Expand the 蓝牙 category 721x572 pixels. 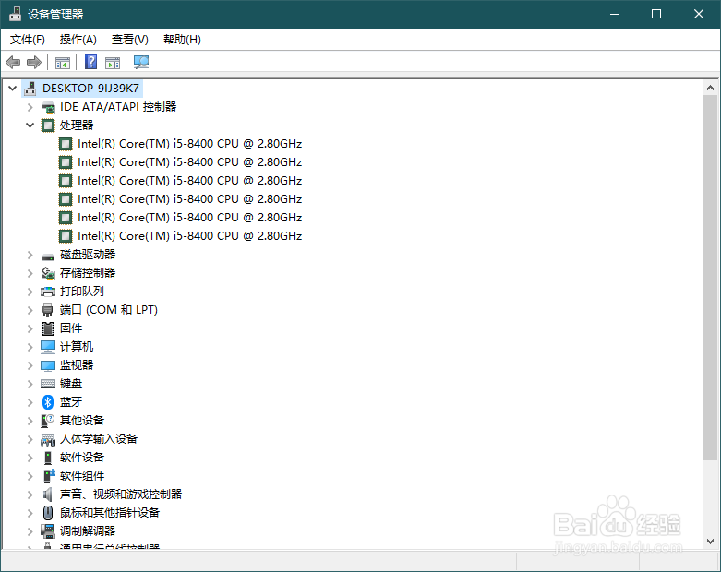tap(30, 402)
